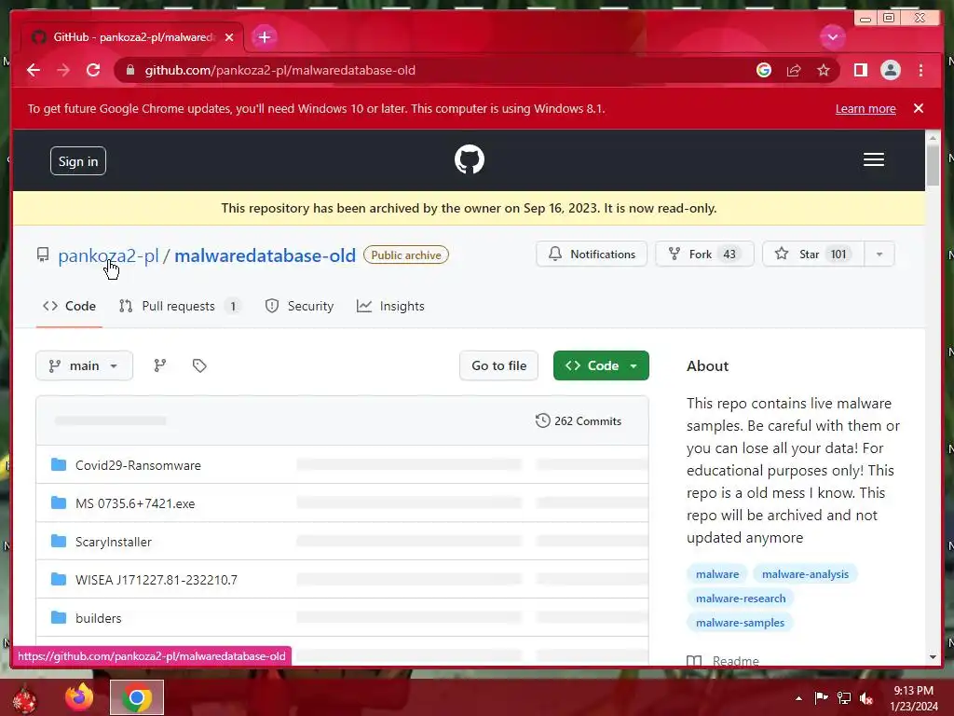954x716 pixels.
Task: Click the page vertical scrollbar thumb
Action: coord(933,166)
